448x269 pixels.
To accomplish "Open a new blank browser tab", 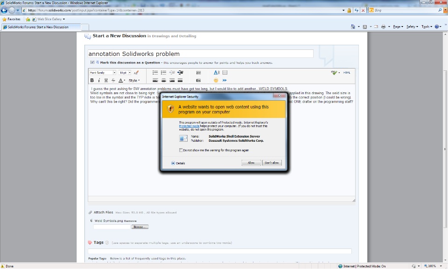I will (x=85, y=28).
